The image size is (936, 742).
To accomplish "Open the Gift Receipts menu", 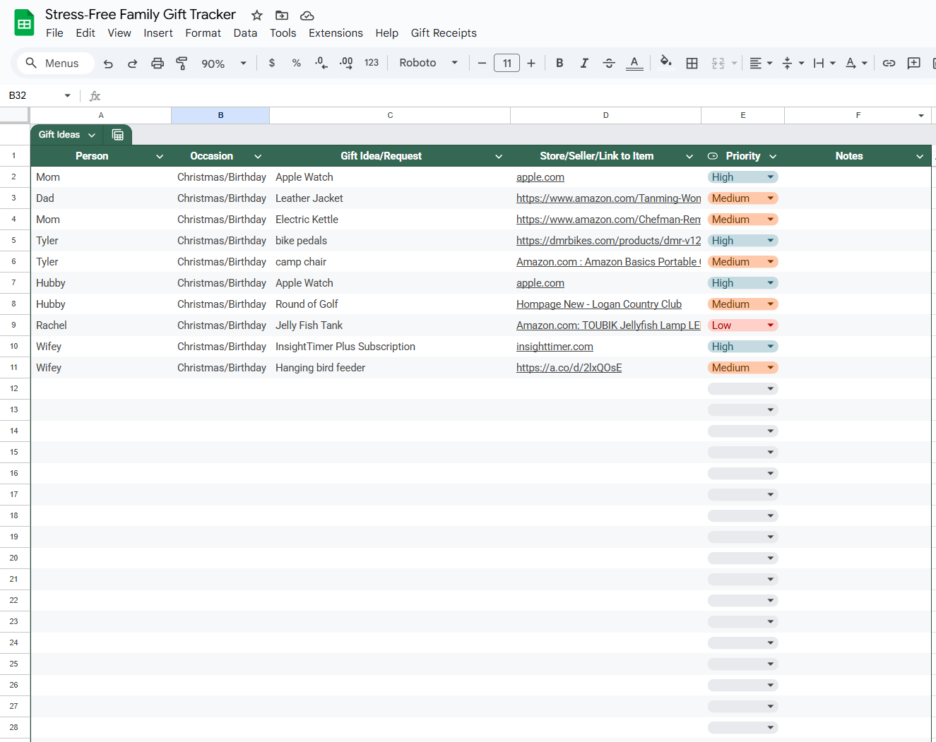I will tap(444, 33).
